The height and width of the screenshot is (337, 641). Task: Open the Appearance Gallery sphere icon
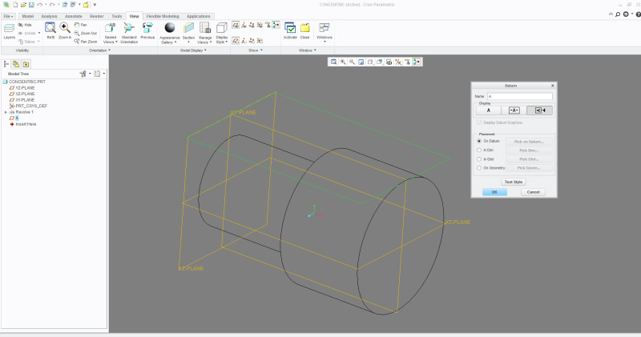(170, 28)
